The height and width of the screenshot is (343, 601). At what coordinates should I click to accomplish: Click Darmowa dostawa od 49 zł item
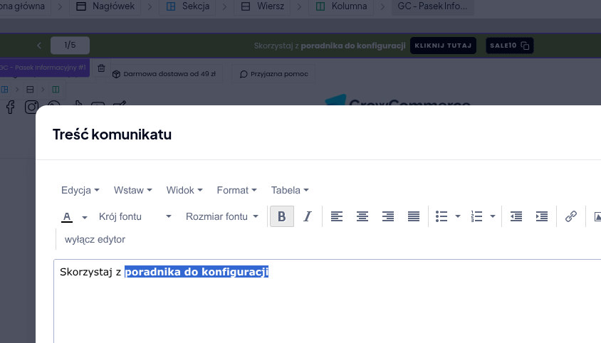point(164,74)
